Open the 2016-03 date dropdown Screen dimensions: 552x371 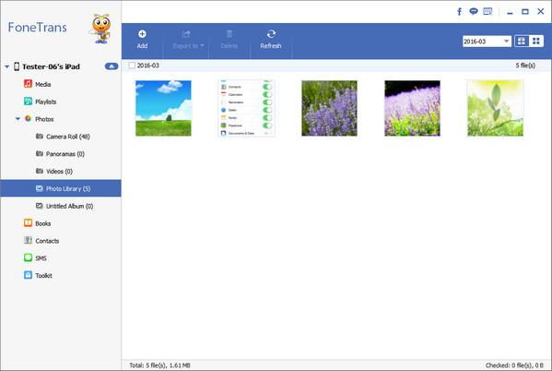(487, 42)
